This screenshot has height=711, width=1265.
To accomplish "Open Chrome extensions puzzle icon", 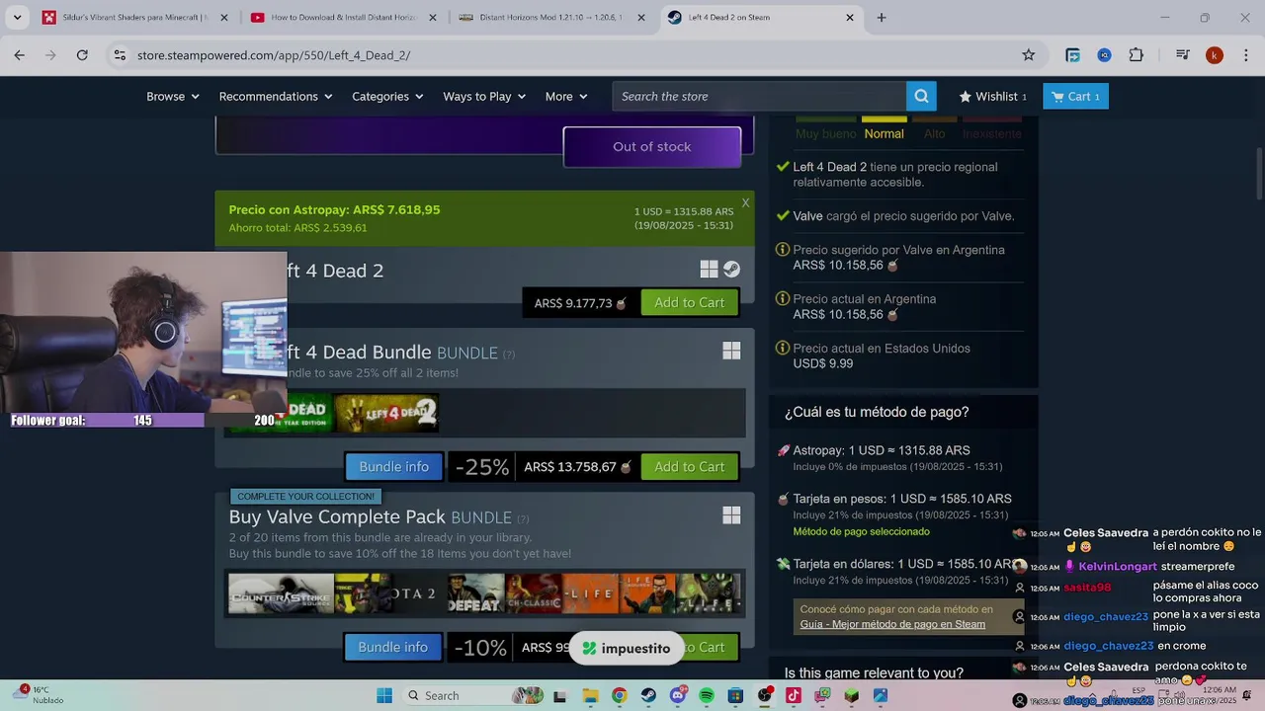I will (x=1137, y=55).
